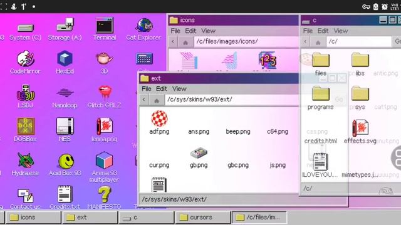The height and width of the screenshot is (225, 401).
Task: Open the File menu in icons window
Action: point(175,31)
